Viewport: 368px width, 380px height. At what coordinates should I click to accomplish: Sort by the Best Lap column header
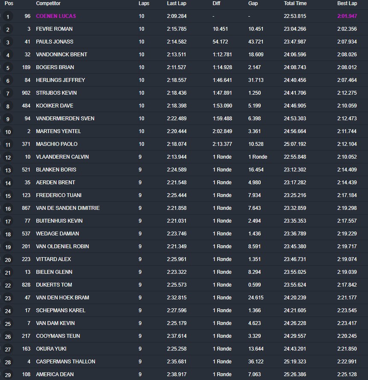pos(347,3)
